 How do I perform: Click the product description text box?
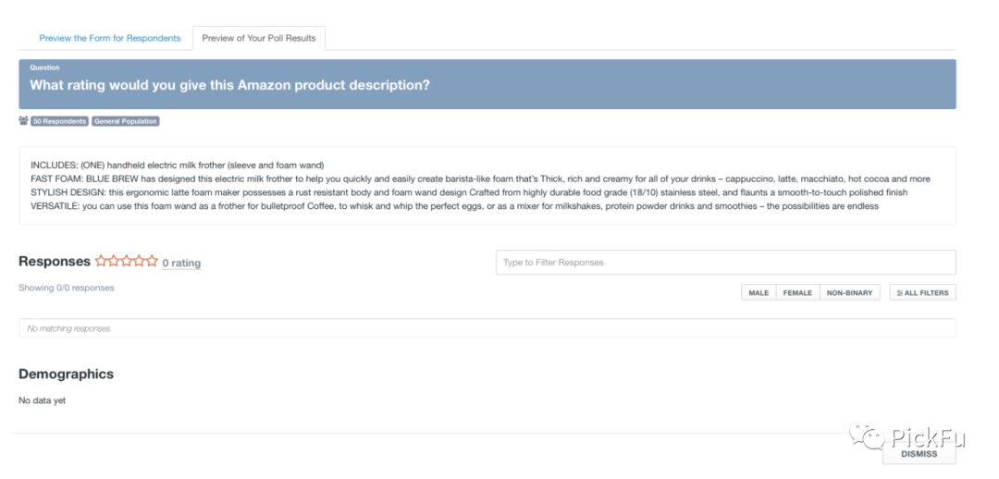click(487, 185)
